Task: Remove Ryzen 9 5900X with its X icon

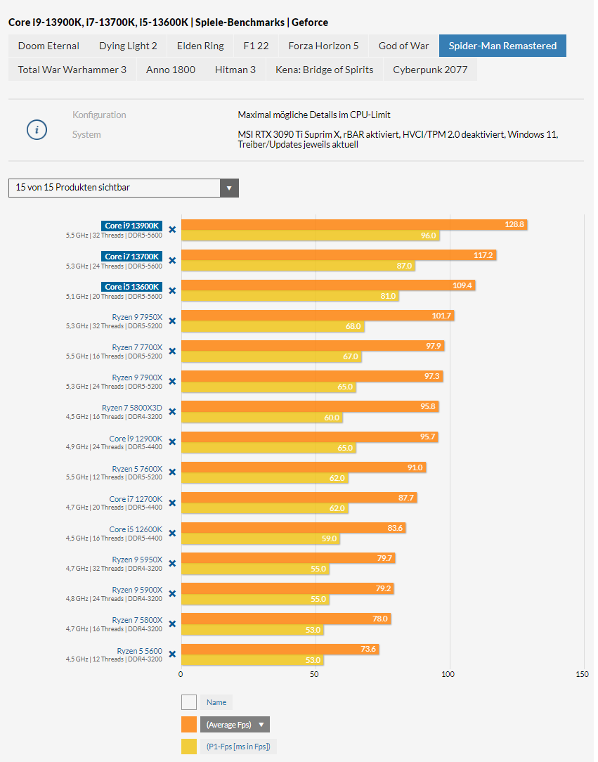Action: click(172, 593)
